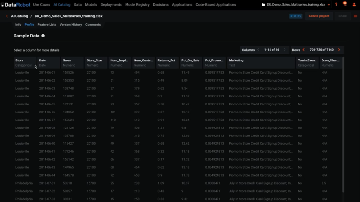The image size is (360, 202).
Task: Open the help question mark icon
Action: coord(336,5)
